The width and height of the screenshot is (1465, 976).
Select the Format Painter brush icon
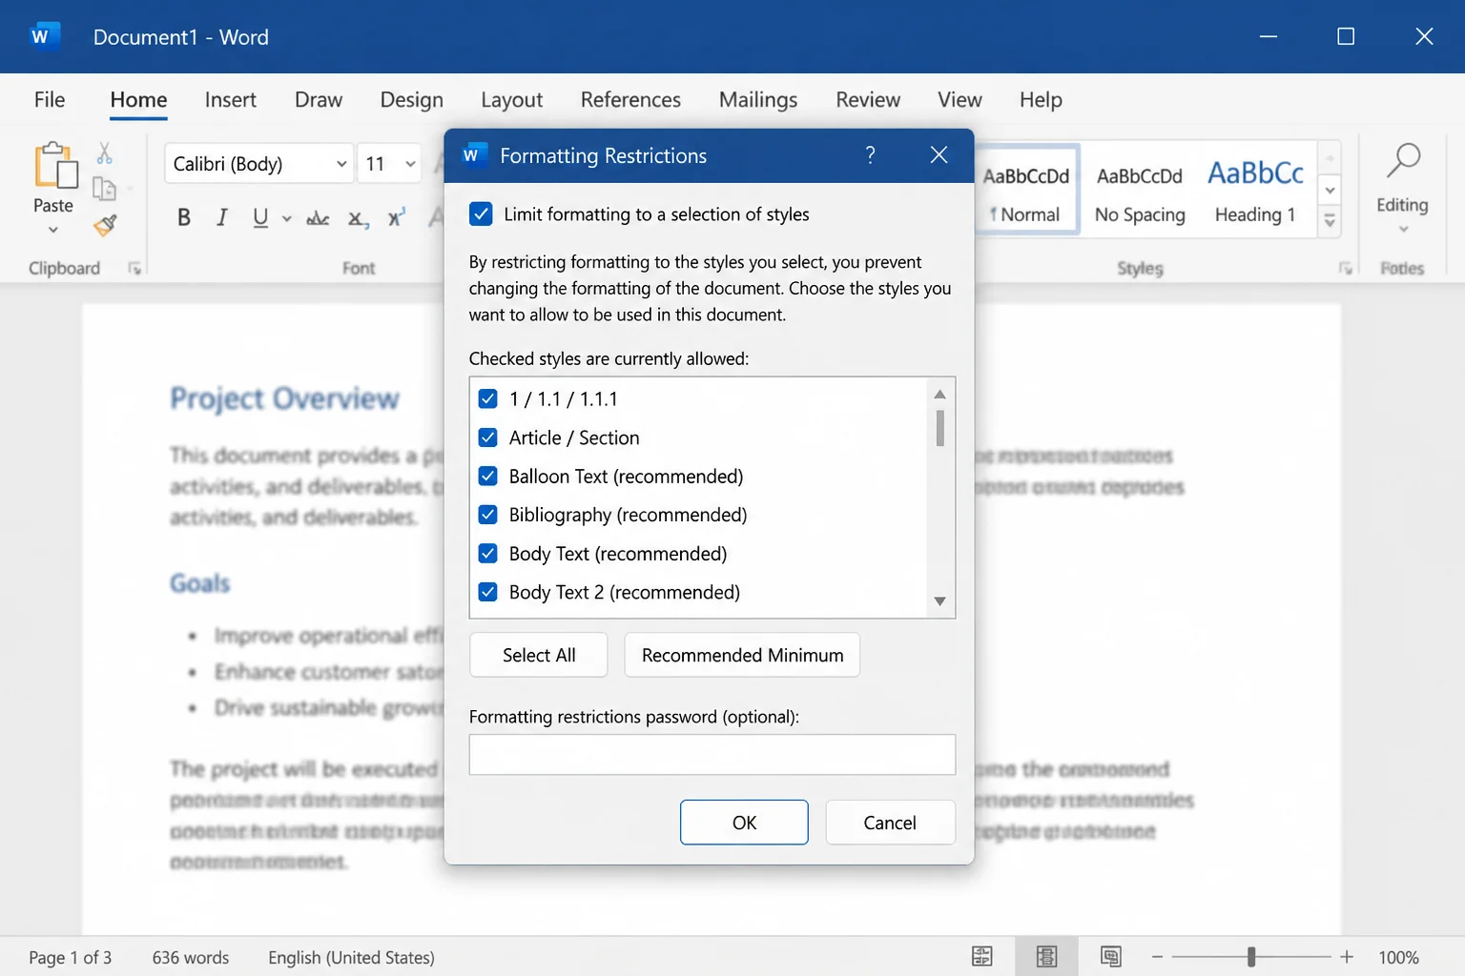pyautogui.click(x=105, y=225)
